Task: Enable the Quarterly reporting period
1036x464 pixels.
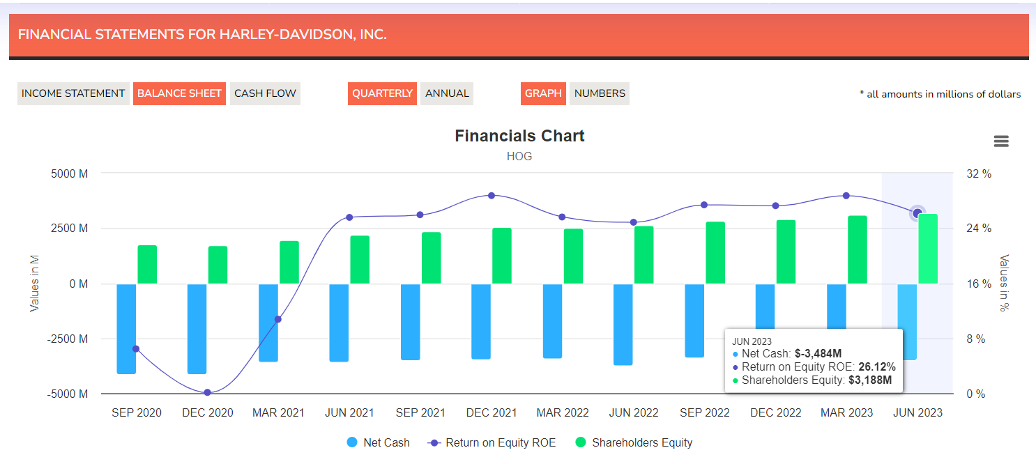Action: [382, 93]
